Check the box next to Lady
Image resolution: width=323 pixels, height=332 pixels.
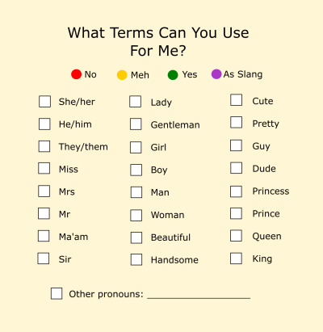pos(136,102)
